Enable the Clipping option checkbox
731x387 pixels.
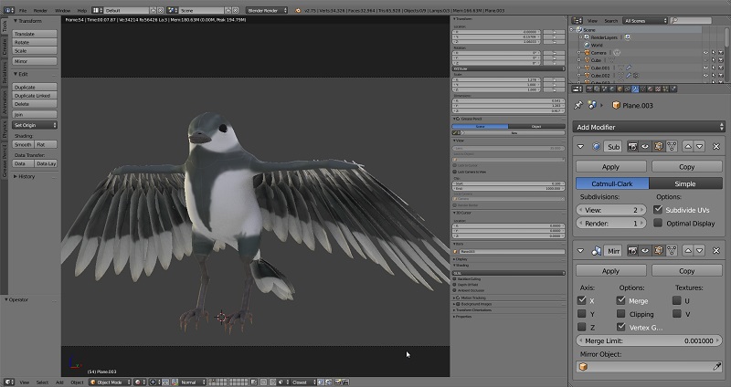(620, 314)
